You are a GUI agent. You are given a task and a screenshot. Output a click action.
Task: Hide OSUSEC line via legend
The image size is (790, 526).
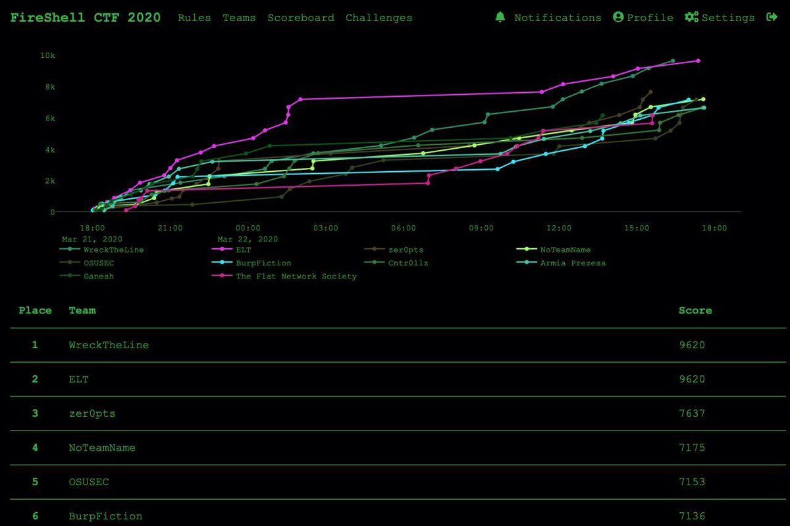point(88,263)
